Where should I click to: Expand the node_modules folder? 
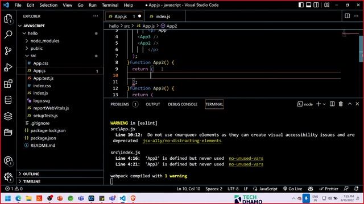(x=60, y=41)
